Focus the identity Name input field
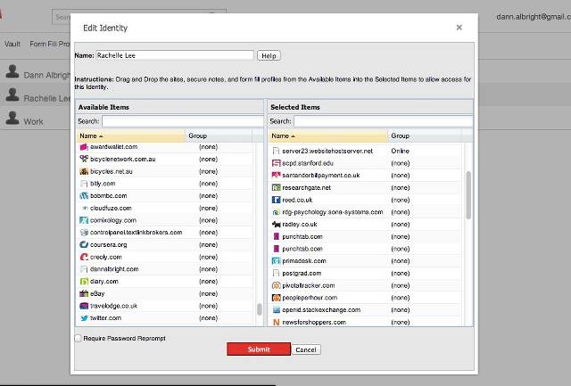Image resolution: width=571 pixels, height=386 pixels. [x=175, y=55]
